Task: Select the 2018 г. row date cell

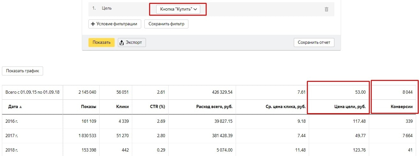Action: (12, 150)
